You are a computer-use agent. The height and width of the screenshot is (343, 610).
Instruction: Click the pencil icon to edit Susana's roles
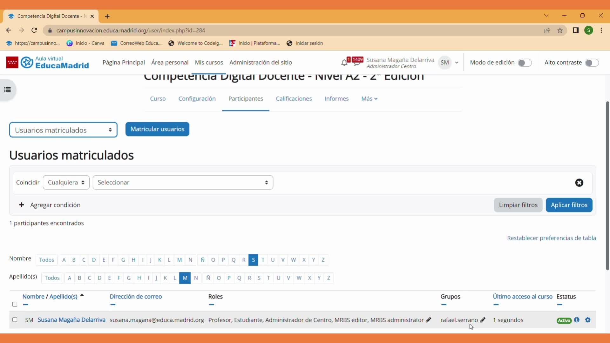(429, 320)
